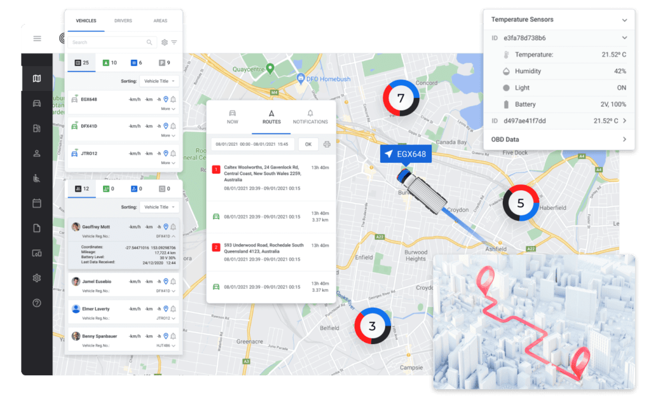Open the devices icon in sidebar

click(x=37, y=253)
